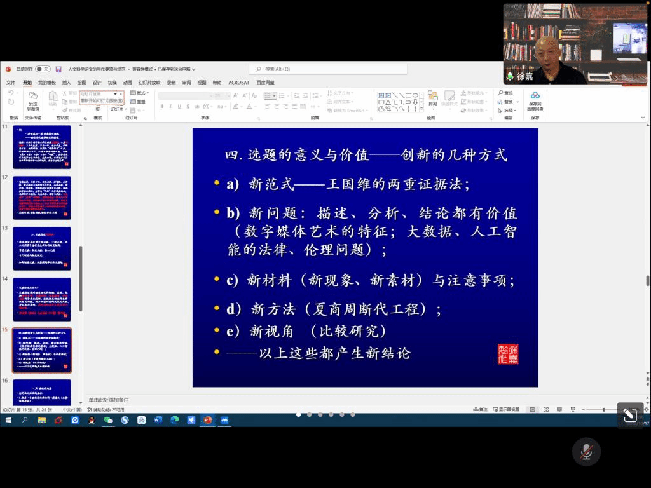Image resolution: width=651 pixels, height=488 pixels.
Task: Click the rotate screen share icon
Action: [630, 415]
